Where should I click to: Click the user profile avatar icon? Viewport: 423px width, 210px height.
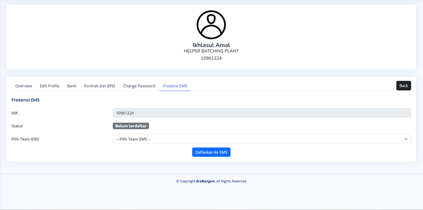(211, 25)
